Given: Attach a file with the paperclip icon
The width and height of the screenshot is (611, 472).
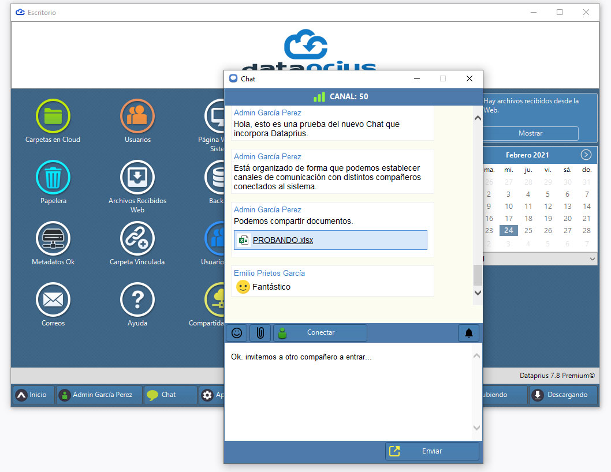Looking at the screenshot, I should [x=260, y=332].
